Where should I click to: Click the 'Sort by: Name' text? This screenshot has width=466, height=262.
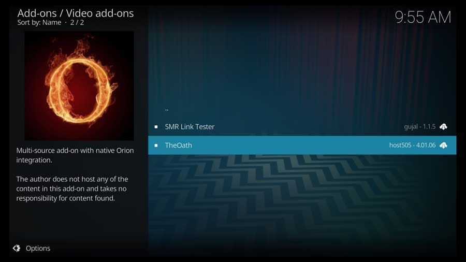coord(39,23)
